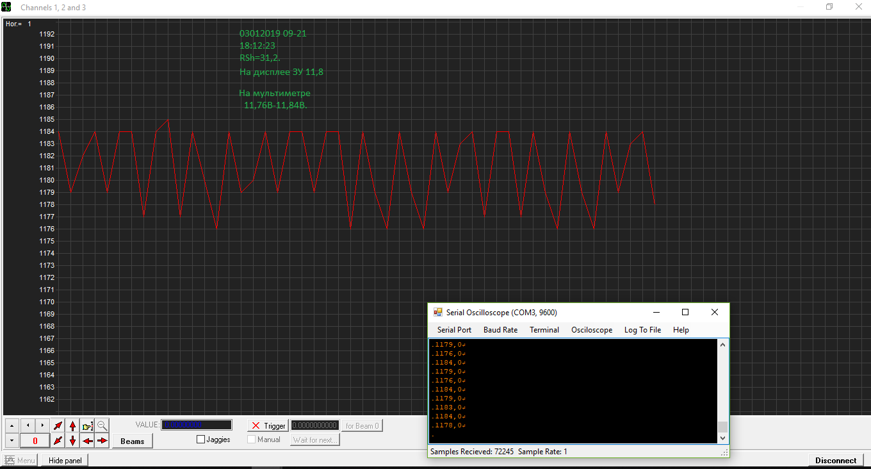This screenshot has height=469, width=871.
Task: Open the Baud Rate menu
Action: 500,330
